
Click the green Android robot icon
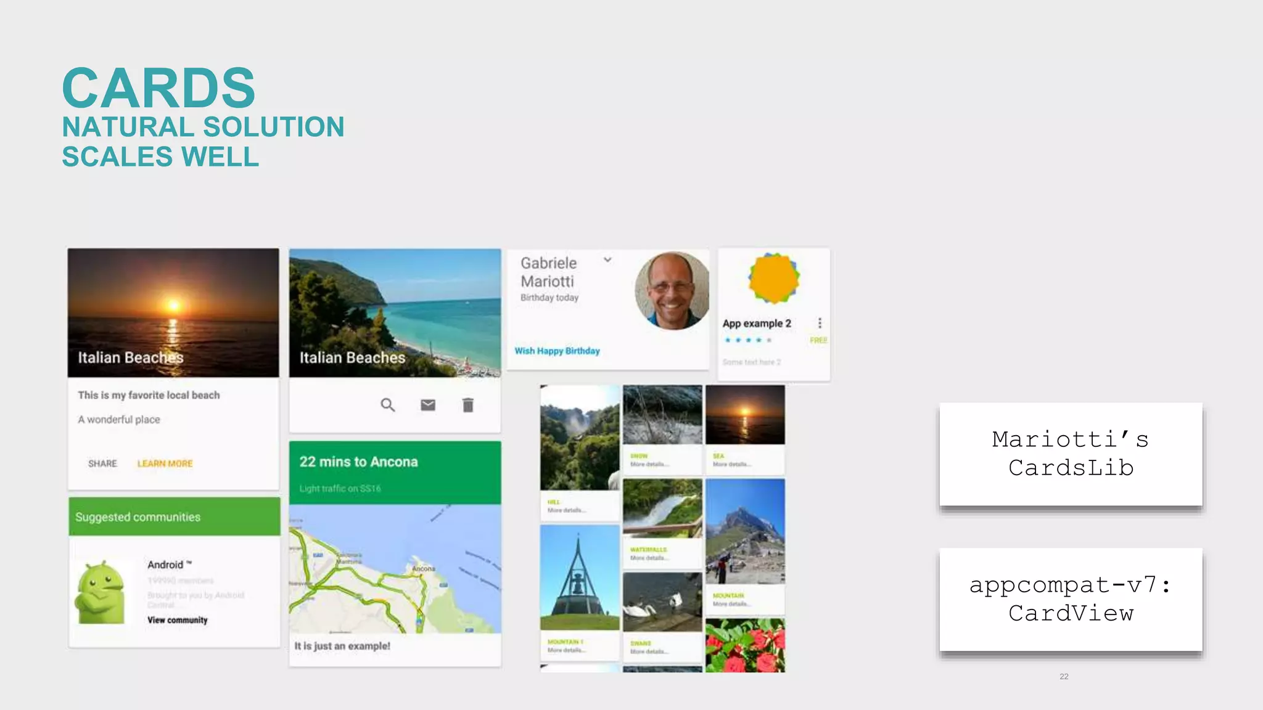(100, 592)
